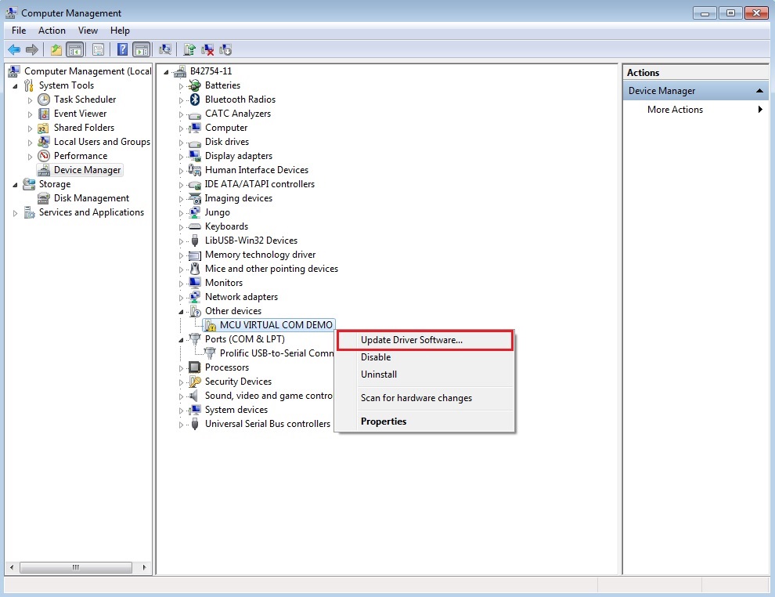Click the Back arrow toolbar icon
Image resolution: width=775 pixels, height=597 pixels.
[13, 49]
